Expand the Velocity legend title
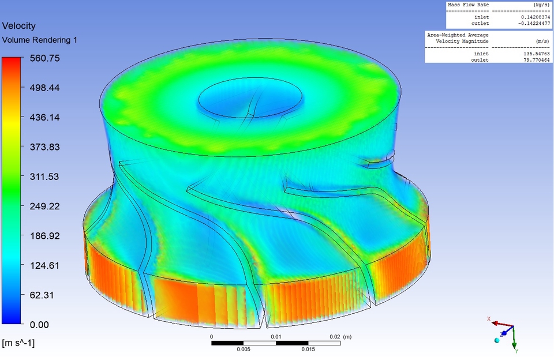This screenshot has height=357, width=554. pyautogui.click(x=20, y=26)
